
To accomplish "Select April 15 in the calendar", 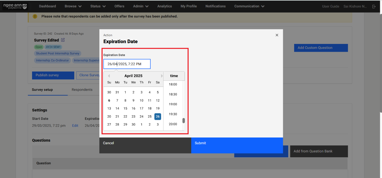I will click(125, 108).
